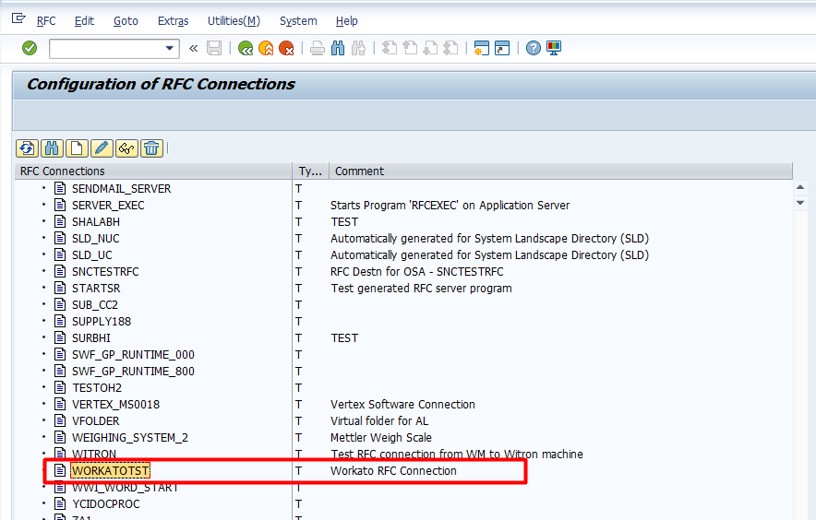Click the Create new session icon
This screenshot has height=520, width=816.
(x=481, y=48)
